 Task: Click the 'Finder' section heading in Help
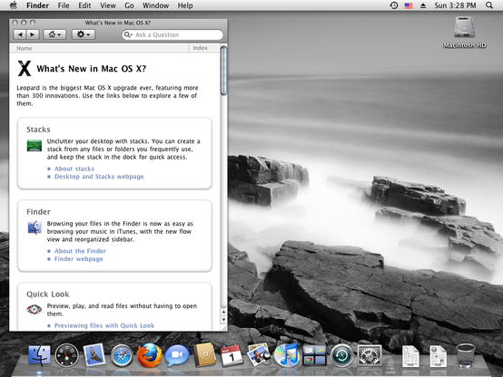click(38, 212)
